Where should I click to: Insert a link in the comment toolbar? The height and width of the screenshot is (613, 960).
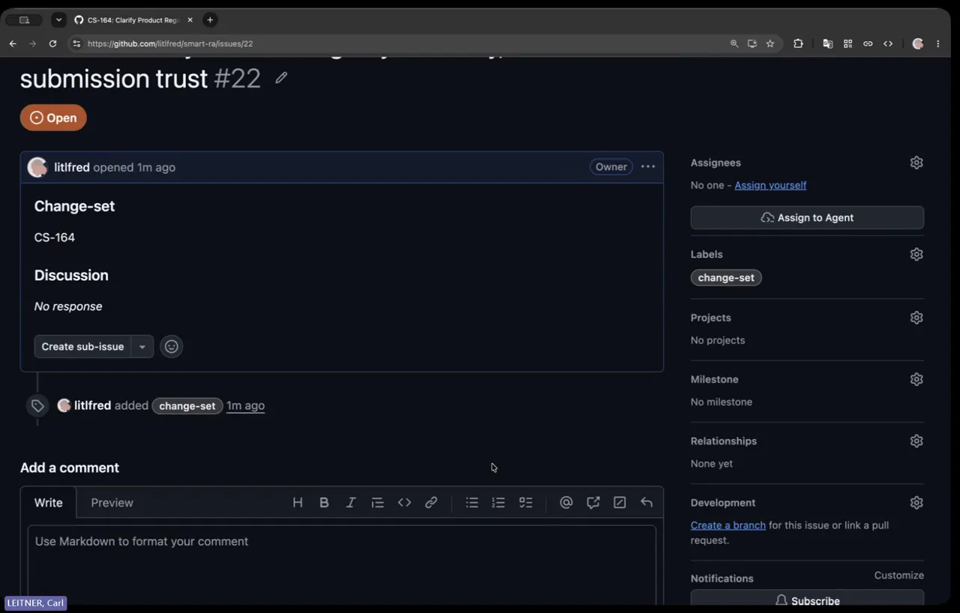431,503
